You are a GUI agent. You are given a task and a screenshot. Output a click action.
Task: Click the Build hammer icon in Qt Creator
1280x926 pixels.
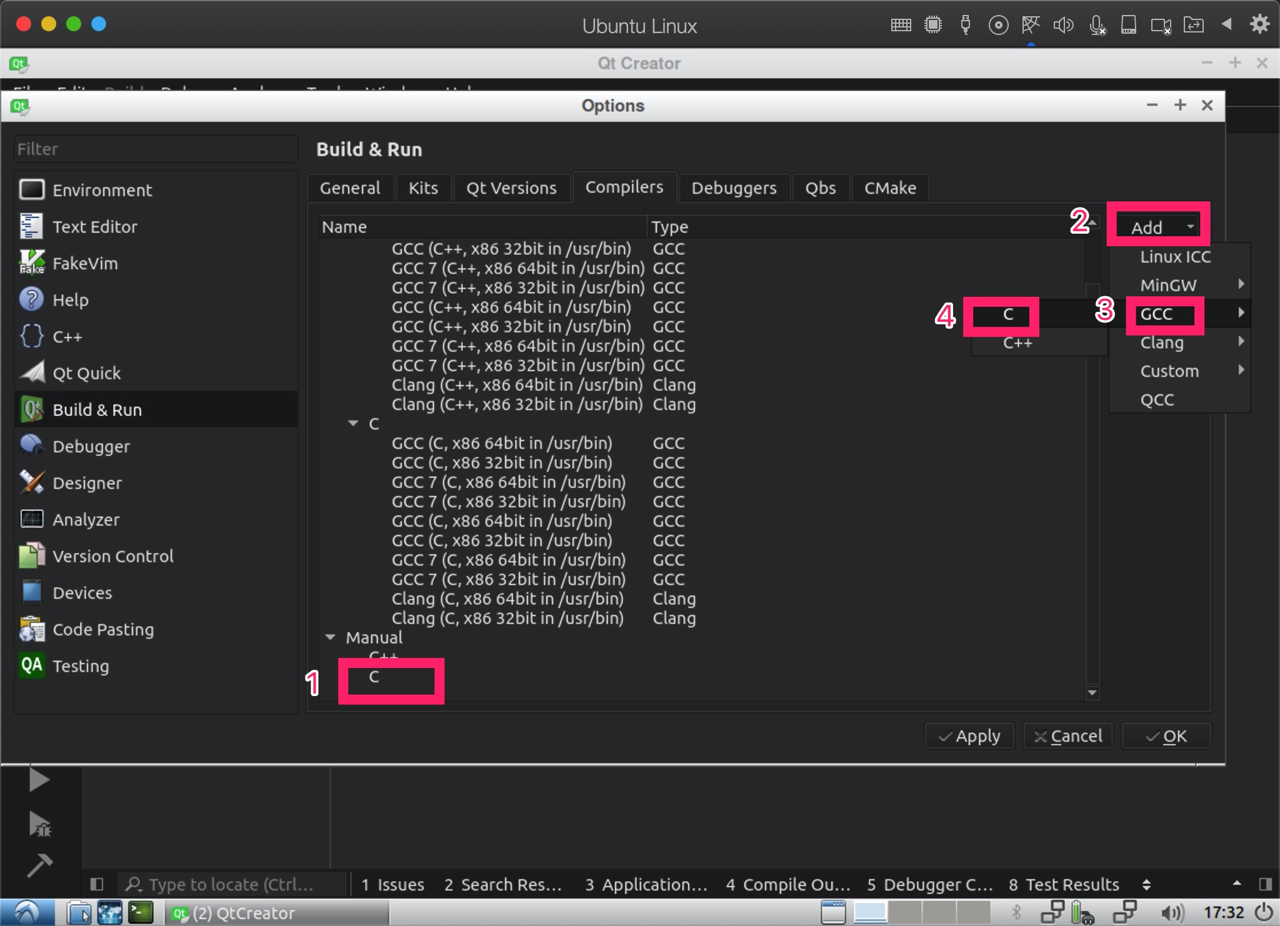39,866
